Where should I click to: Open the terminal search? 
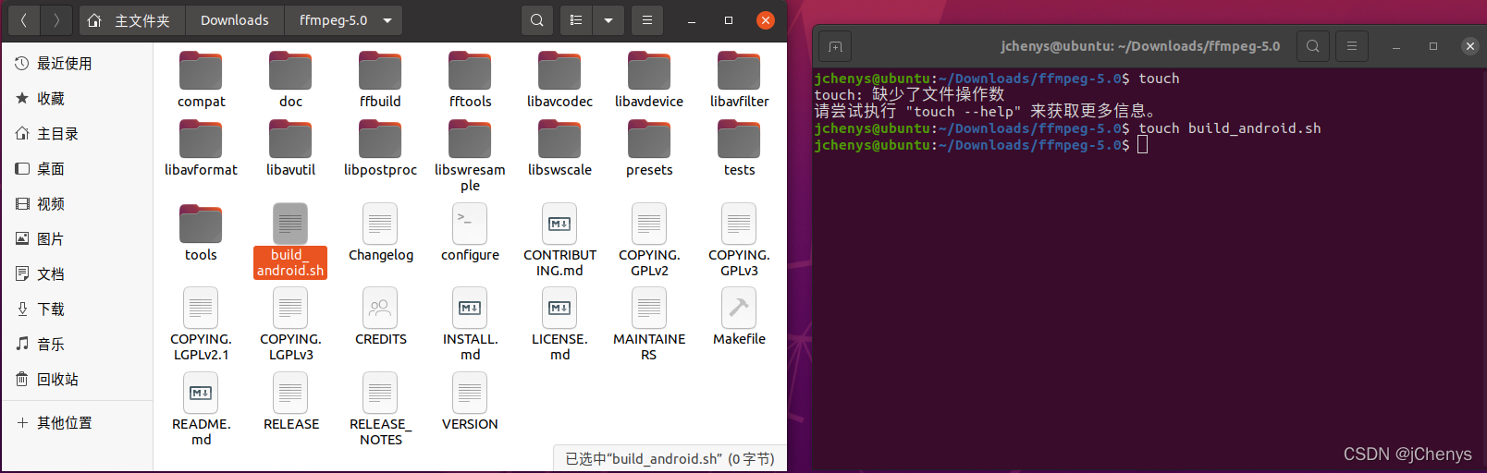(1312, 46)
